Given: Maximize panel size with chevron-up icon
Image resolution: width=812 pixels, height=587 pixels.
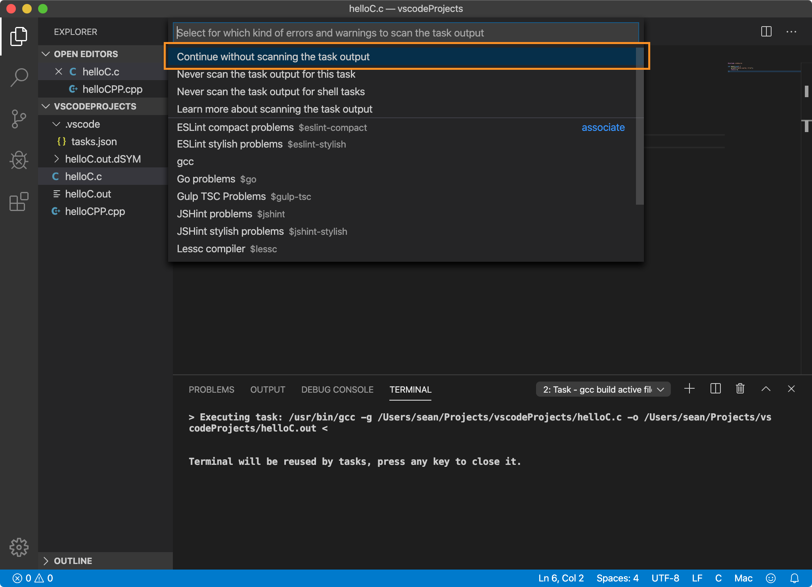Looking at the screenshot, I should point(766,389).
